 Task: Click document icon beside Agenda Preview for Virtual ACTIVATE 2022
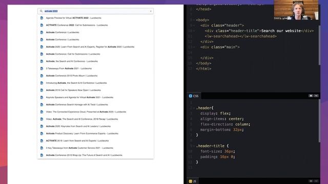(42, 18)
